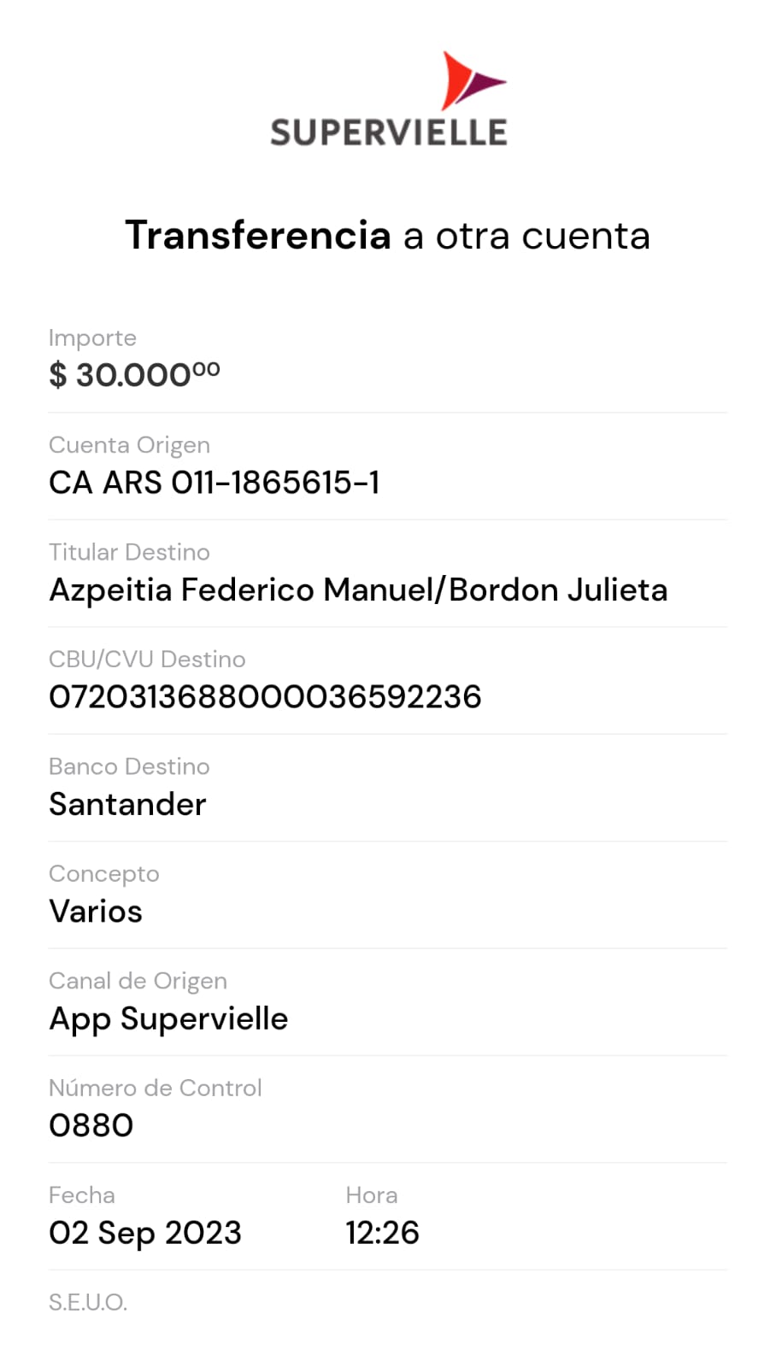Click the Titular Destino label
776x1367 pixels.
pos(129,552)
